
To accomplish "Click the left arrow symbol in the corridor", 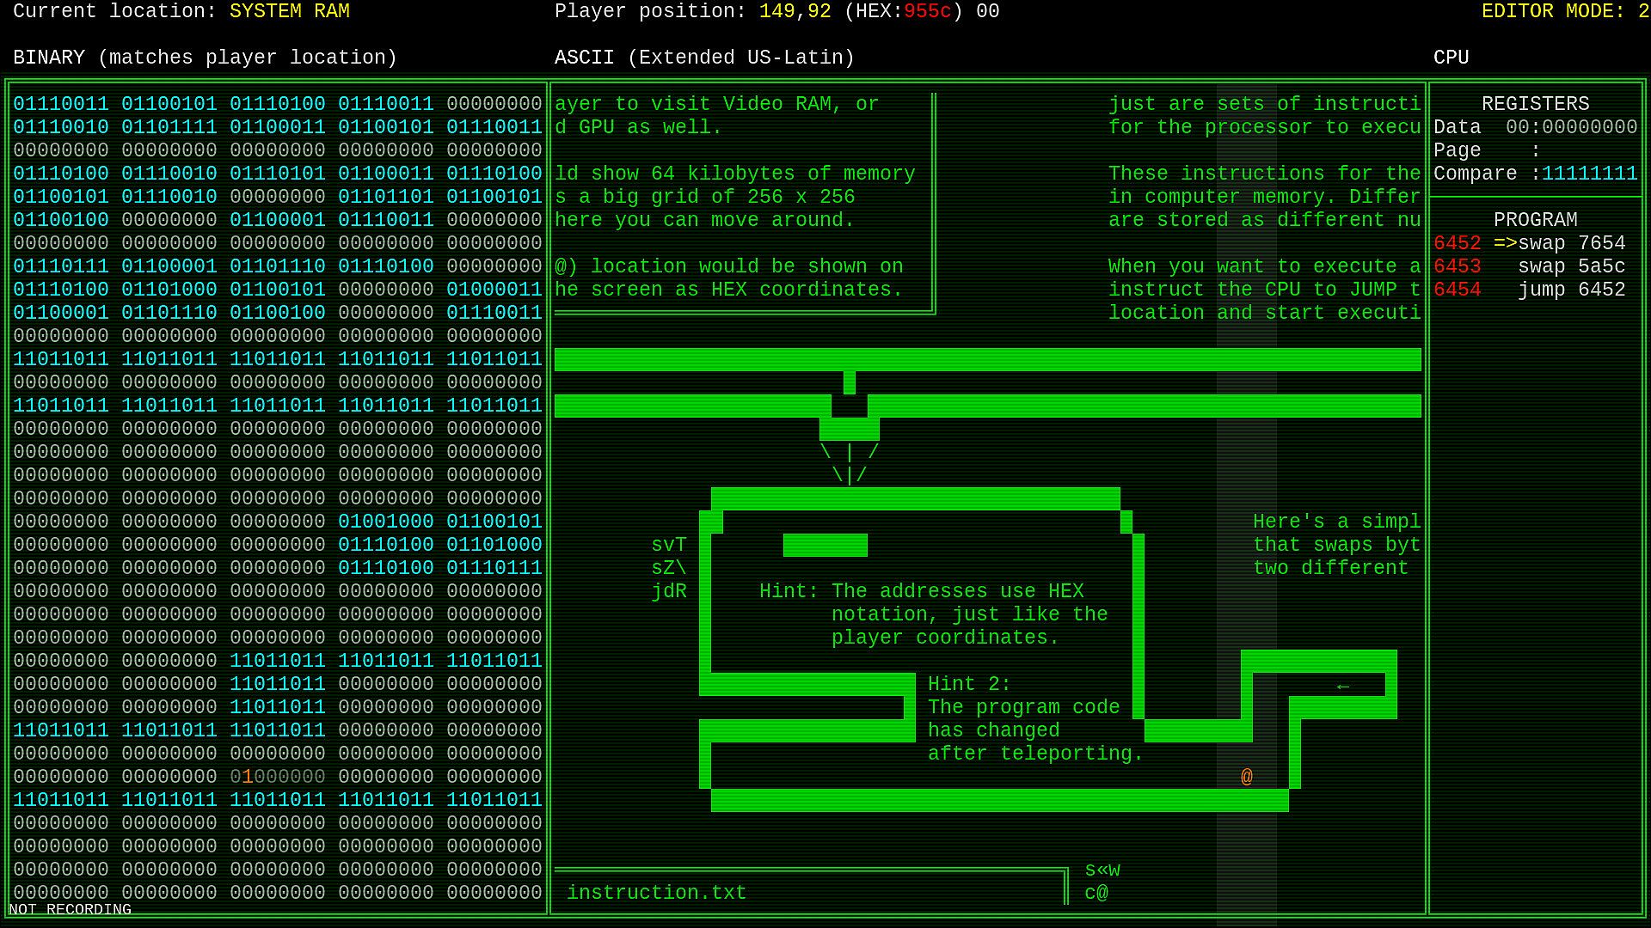I will 1343,686.
